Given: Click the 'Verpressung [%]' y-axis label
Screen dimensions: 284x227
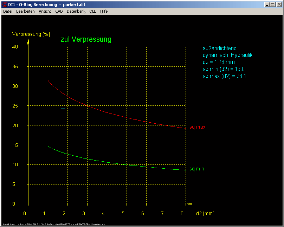Looking at the screenshot, I should click(31, 34).
